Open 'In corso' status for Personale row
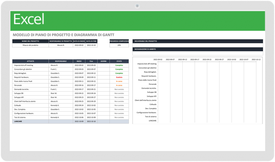The height and width of the screenshot is (162, 275). [x=119, y=85]
